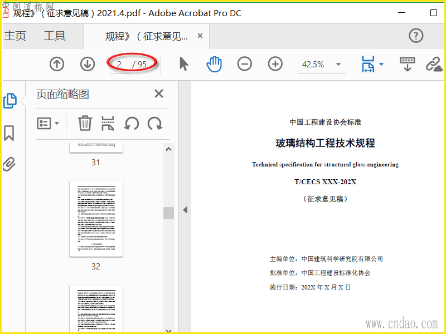Select page 32 thumbnail
446x334 pixels.
point(96,219)
